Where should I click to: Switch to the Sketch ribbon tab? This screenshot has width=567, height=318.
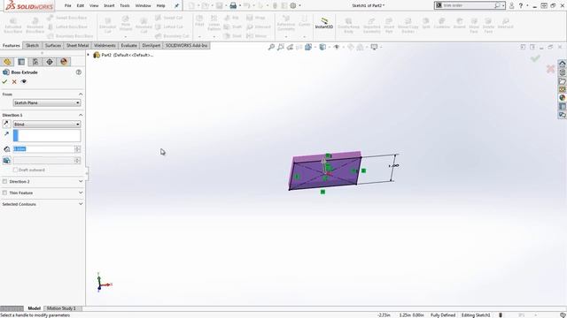click(32, 45)
